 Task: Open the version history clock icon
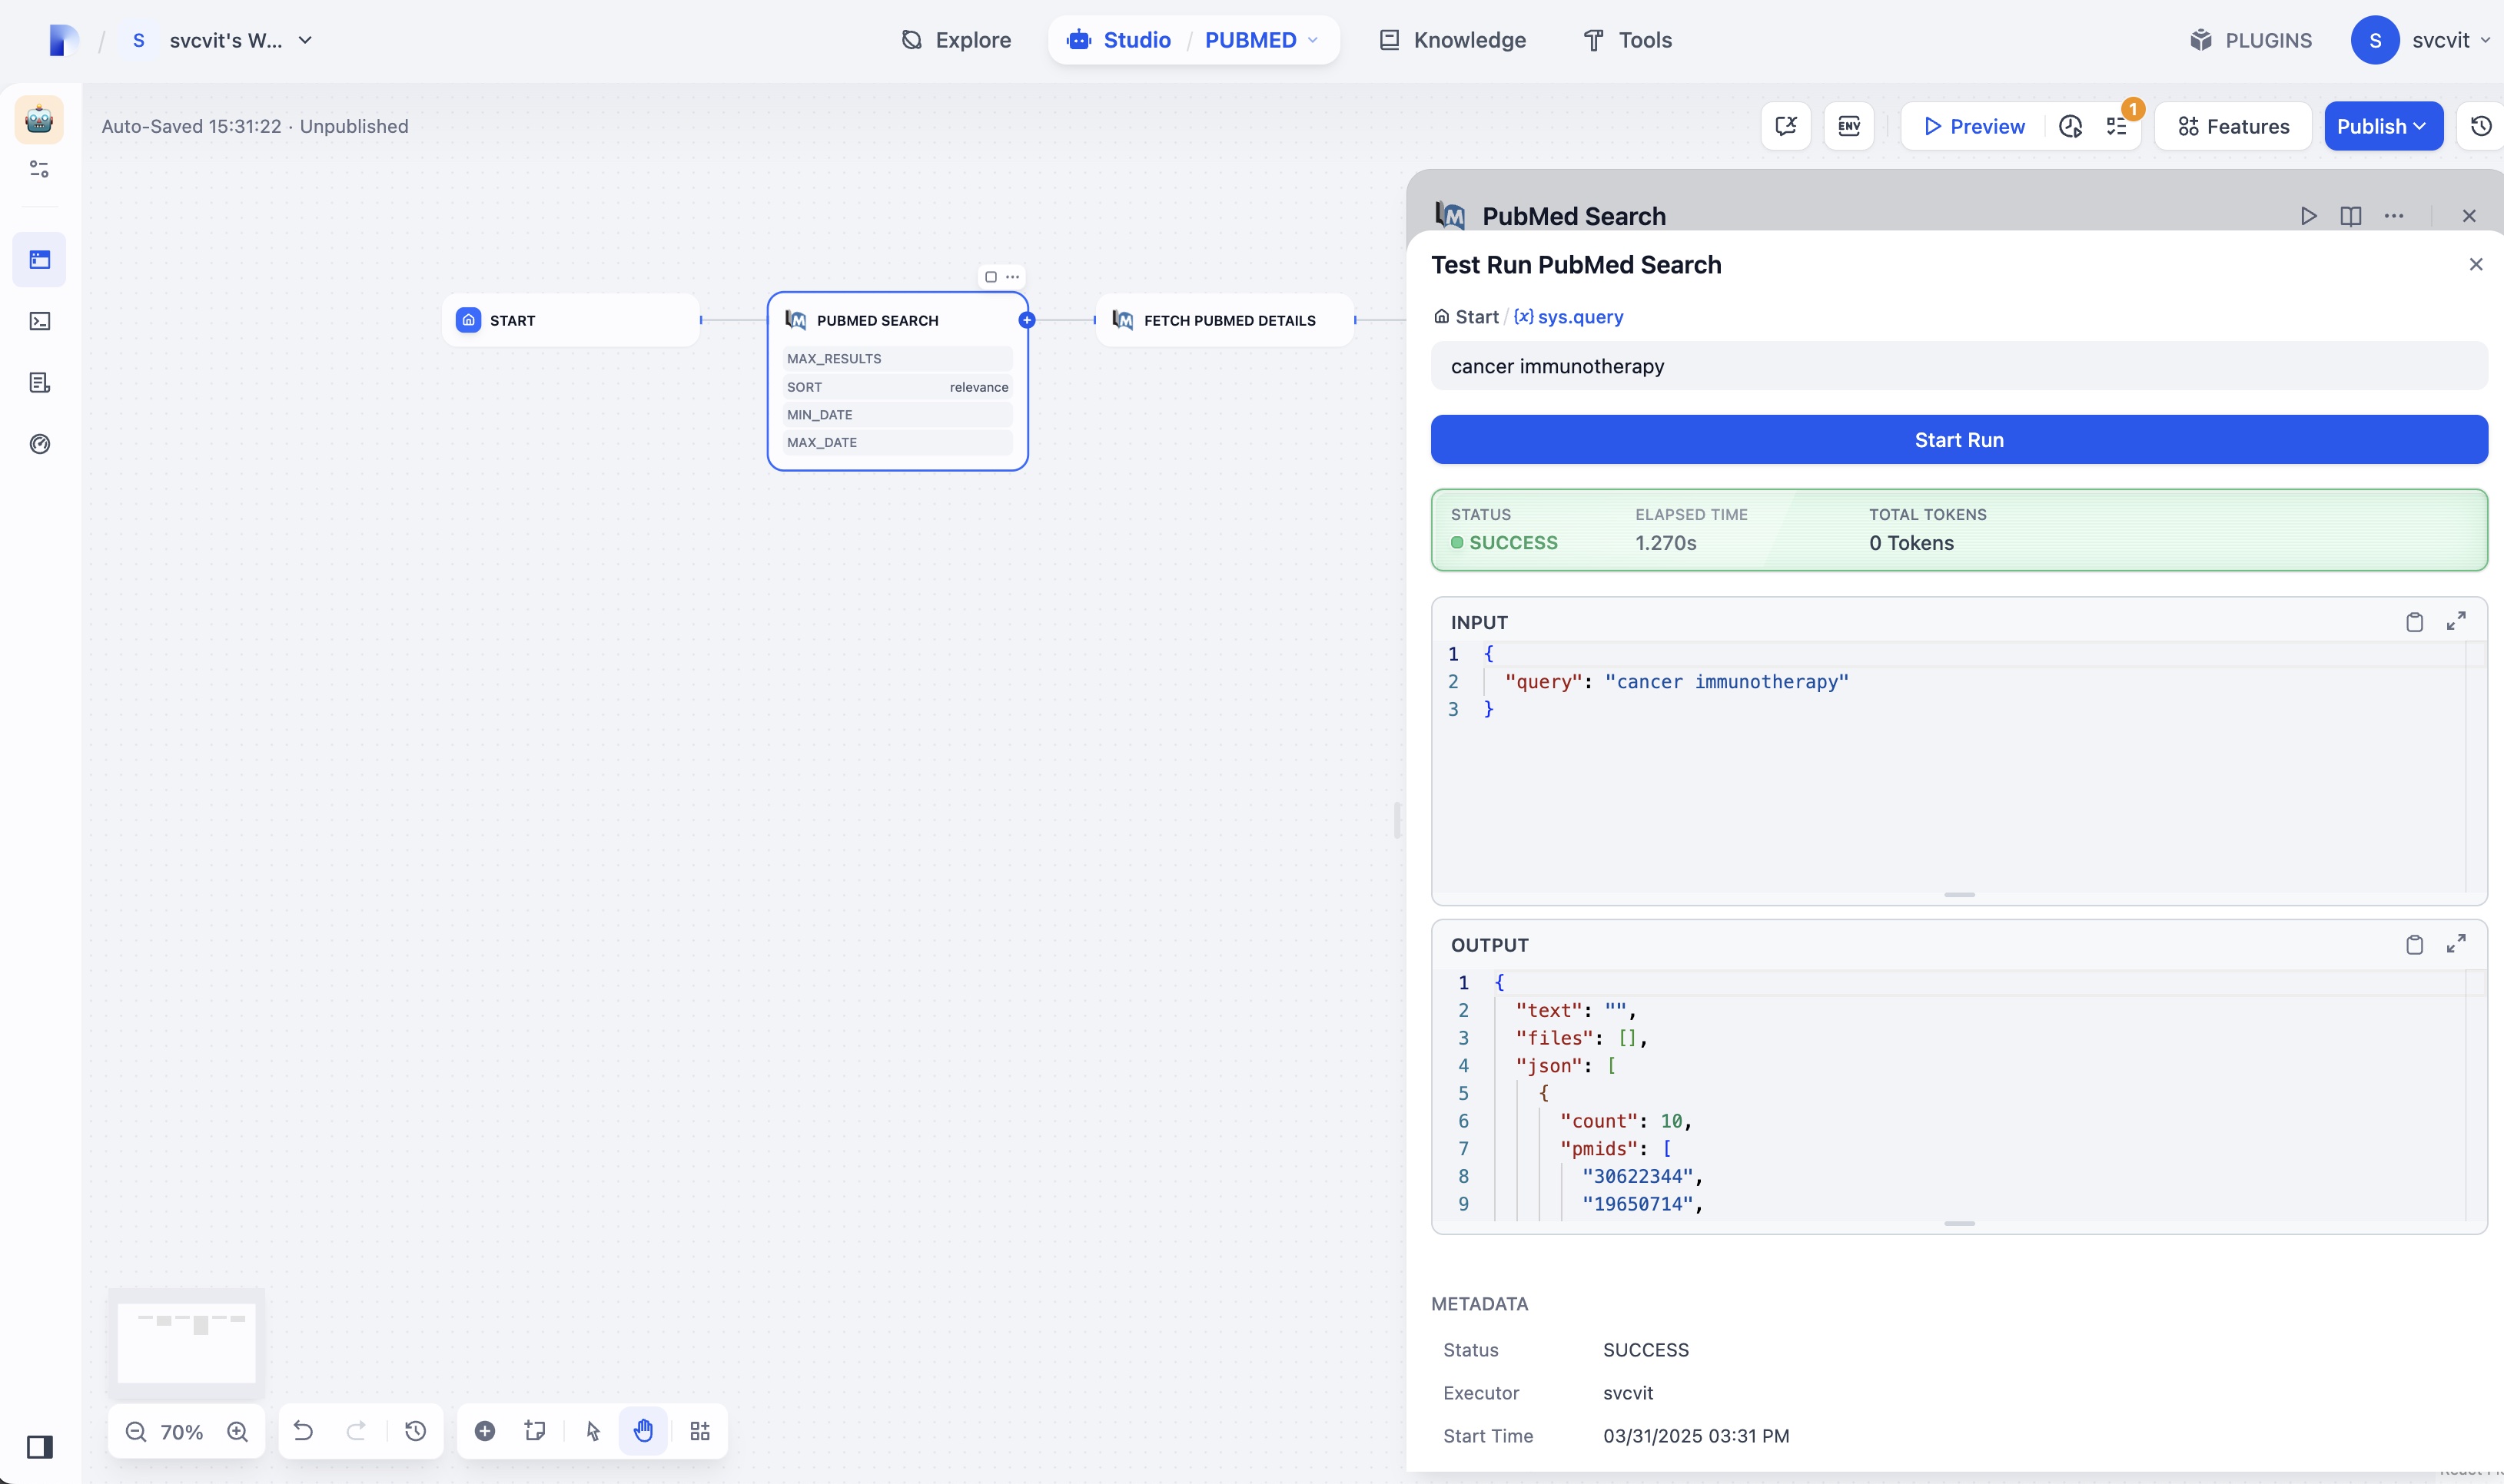tap(2481, 126)
